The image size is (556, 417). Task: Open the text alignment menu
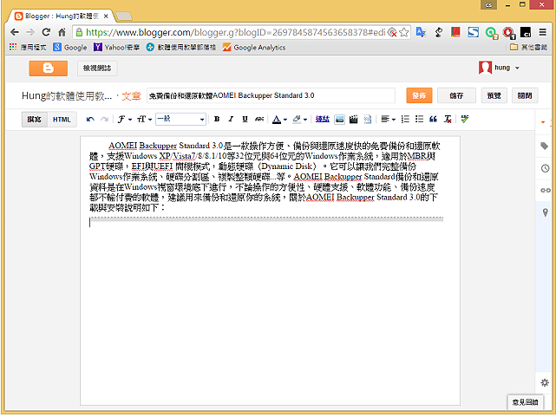388,120
